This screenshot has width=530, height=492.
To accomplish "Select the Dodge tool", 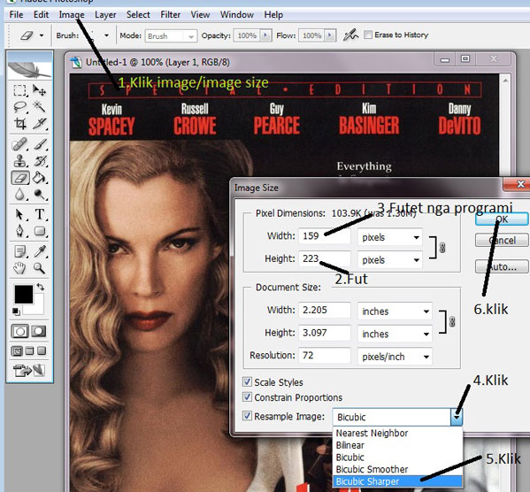I will [x=40, y=195].
